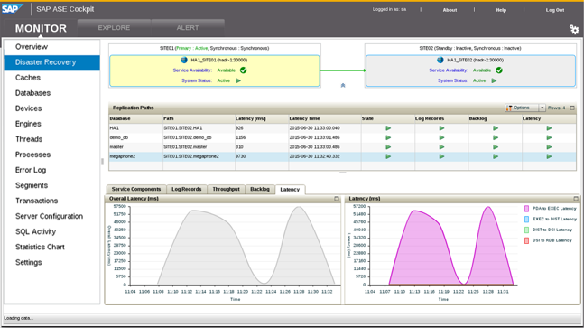Viewport: 584px width, 328px height.
Task: Click Backlog icon for demo_db row
Action: point(496,137)
